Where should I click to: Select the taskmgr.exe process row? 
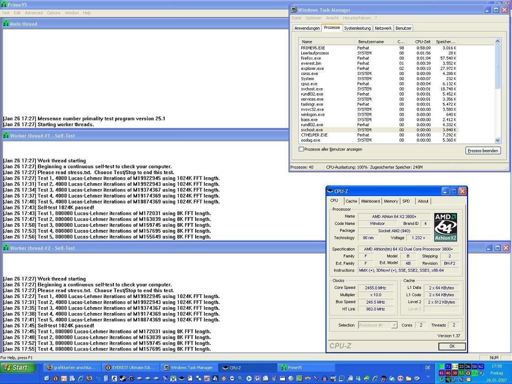pos(379,104)
